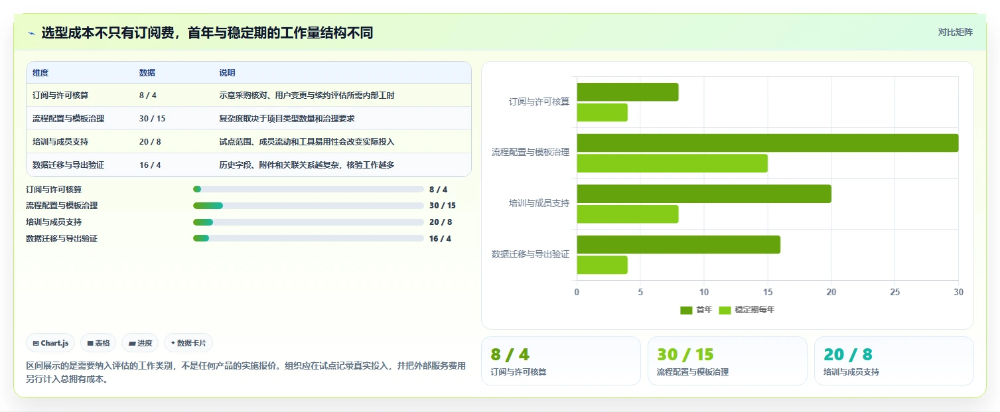The width and height of the screenshot is (1000, 412).
Task: Click the x-axis tick label 15
Action: (768, 292)
